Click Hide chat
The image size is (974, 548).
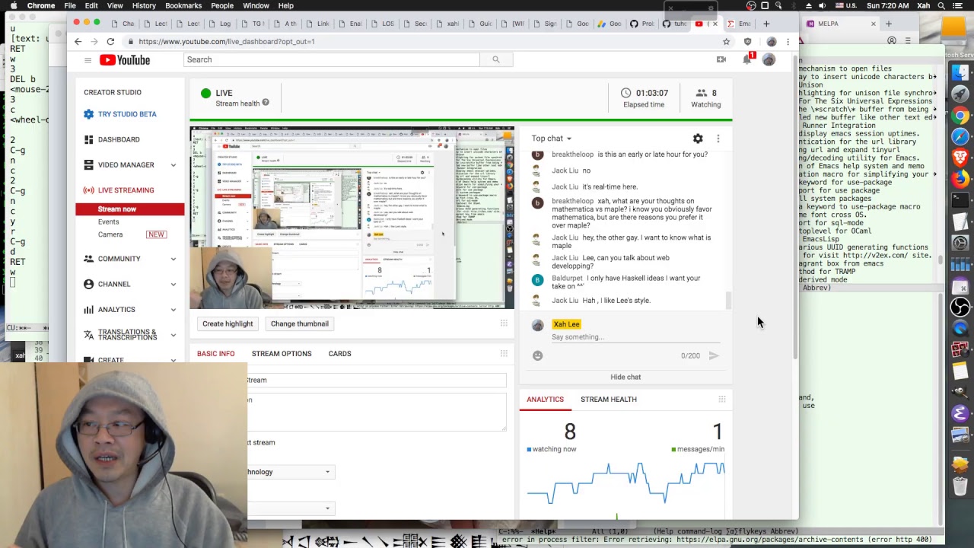pyautogui.click(x=625, y=377)
